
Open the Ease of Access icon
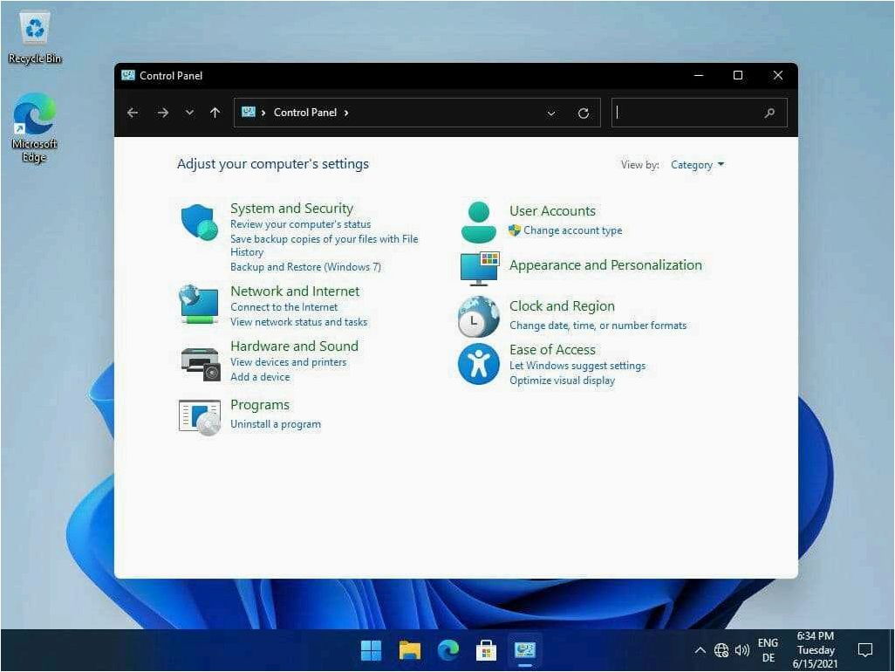478,364
